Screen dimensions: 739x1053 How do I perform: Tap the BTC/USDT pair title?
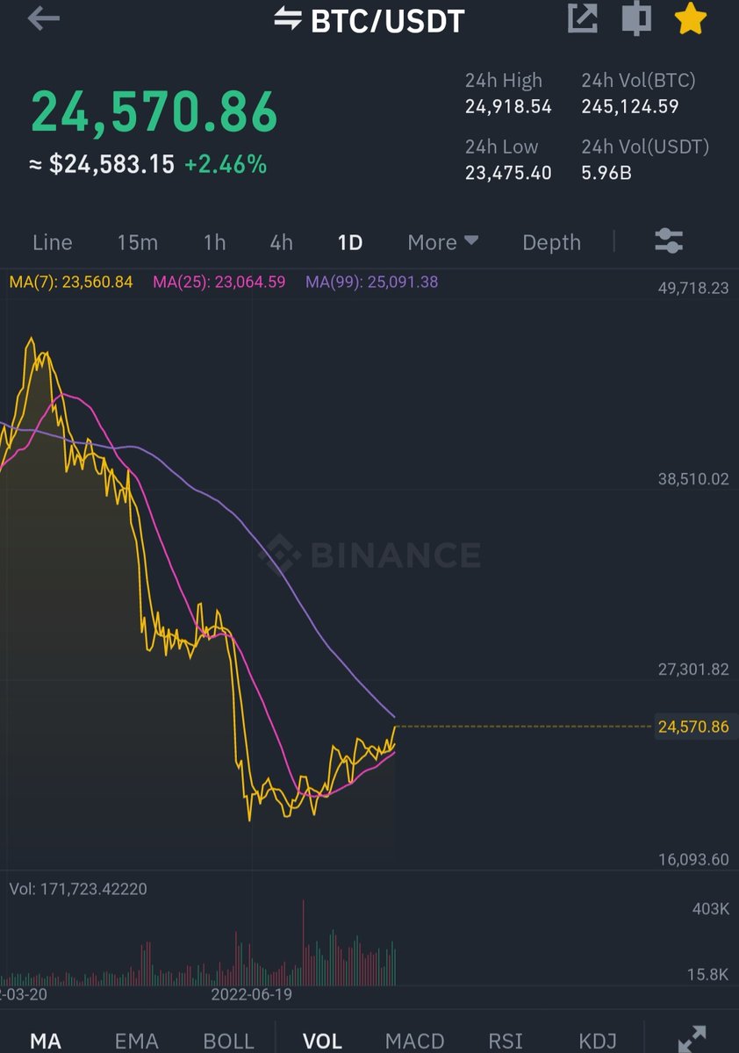387,19
